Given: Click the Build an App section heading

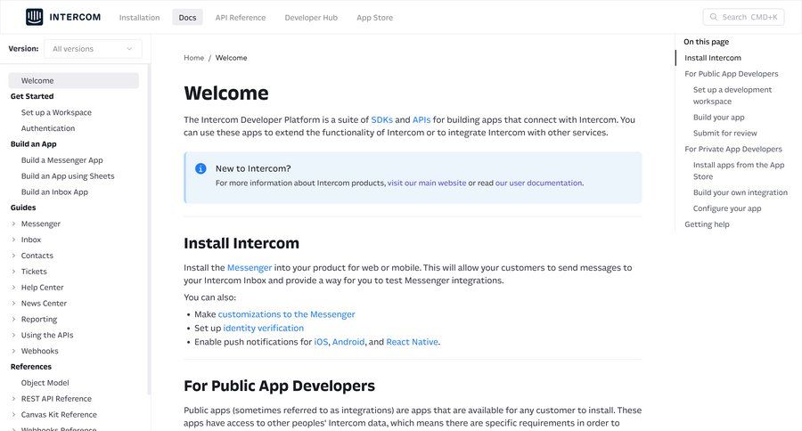Looking at the screenshot, I should tap(33, 143).
